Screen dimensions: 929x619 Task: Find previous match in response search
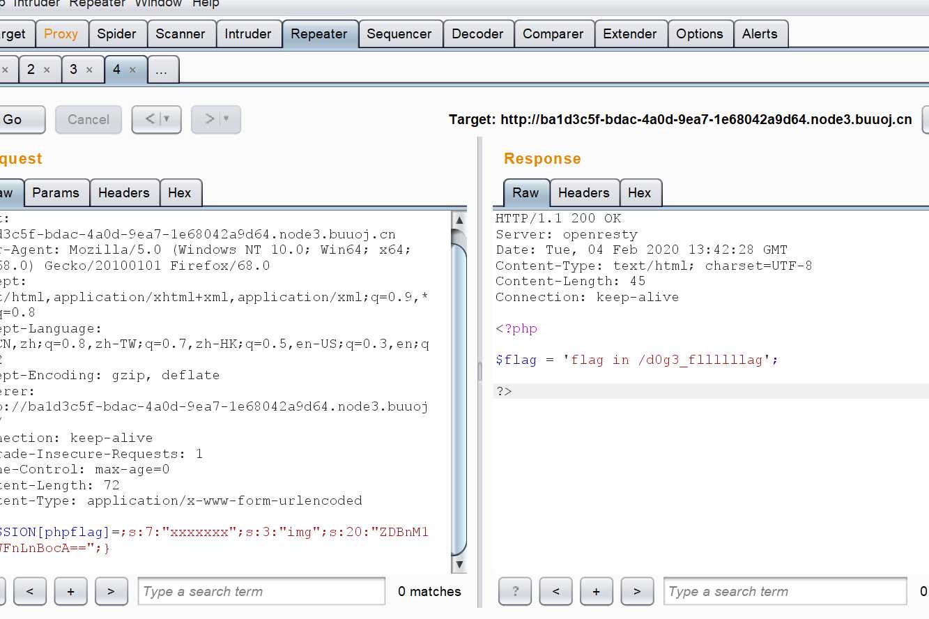[x=555, y=591]
